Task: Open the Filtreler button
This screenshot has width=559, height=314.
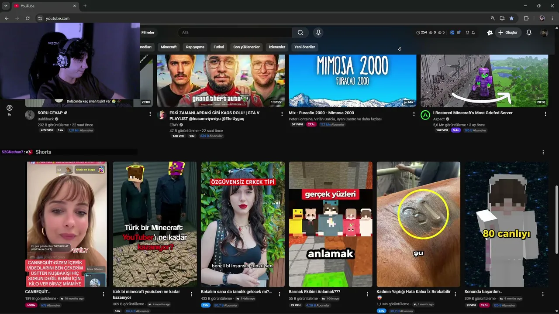Action: point(148,33)
